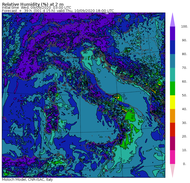190x183 pixels.
Task: Click the "Relative Humidity (%) at 2 m" title
Action: (33, 4)
